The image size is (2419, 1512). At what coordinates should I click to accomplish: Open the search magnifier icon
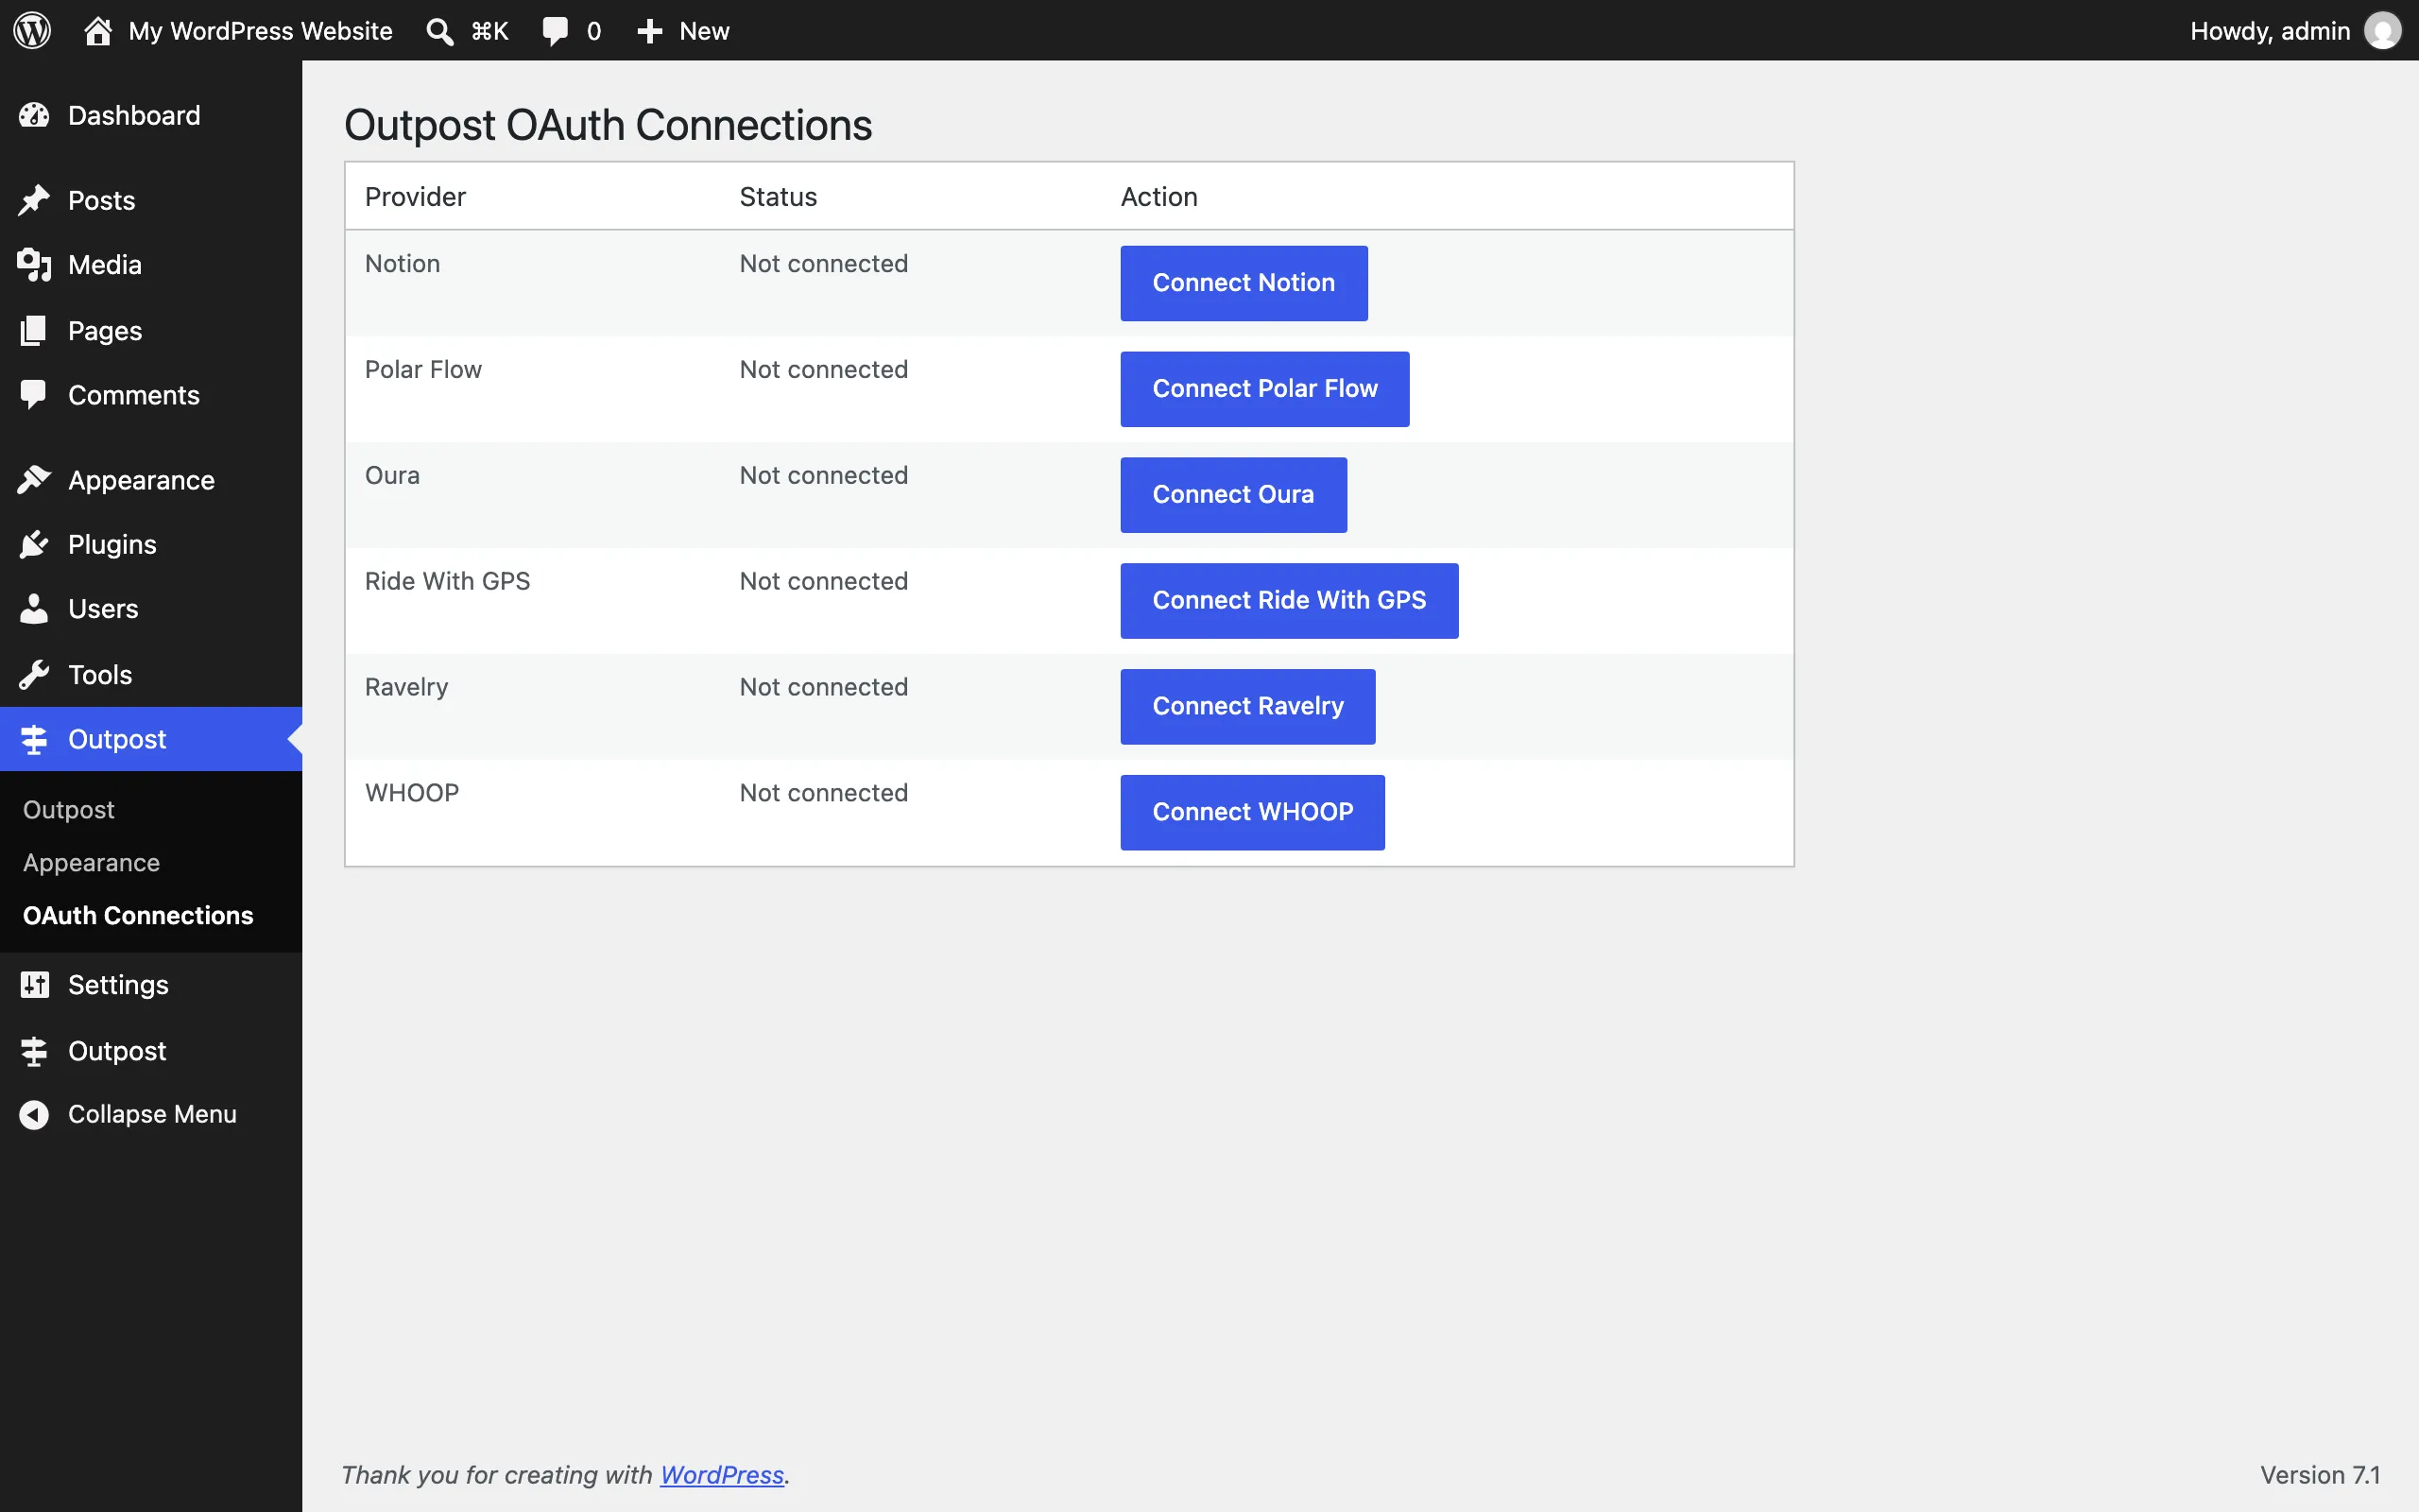pyautogui.click(x=439, y=31)
